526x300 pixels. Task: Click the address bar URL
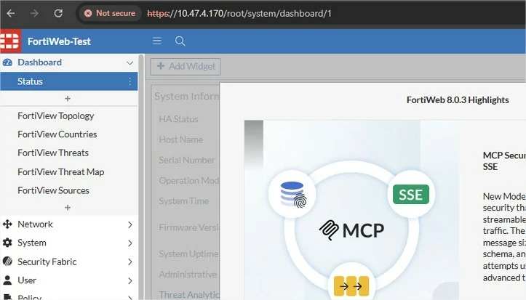[x=239, y=13]
